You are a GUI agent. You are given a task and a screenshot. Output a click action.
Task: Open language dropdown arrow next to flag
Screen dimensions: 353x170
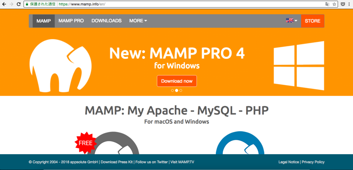pos(296,21)
